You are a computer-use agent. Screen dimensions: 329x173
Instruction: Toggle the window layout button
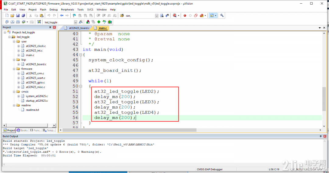212,15
